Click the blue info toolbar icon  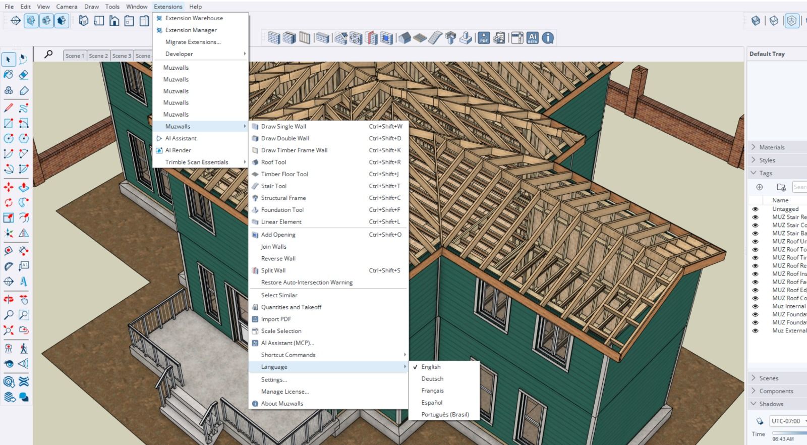(548, 38)
